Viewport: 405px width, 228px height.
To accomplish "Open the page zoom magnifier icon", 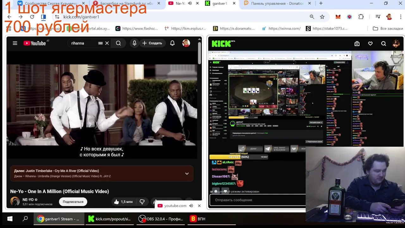I will click(312, 17).
